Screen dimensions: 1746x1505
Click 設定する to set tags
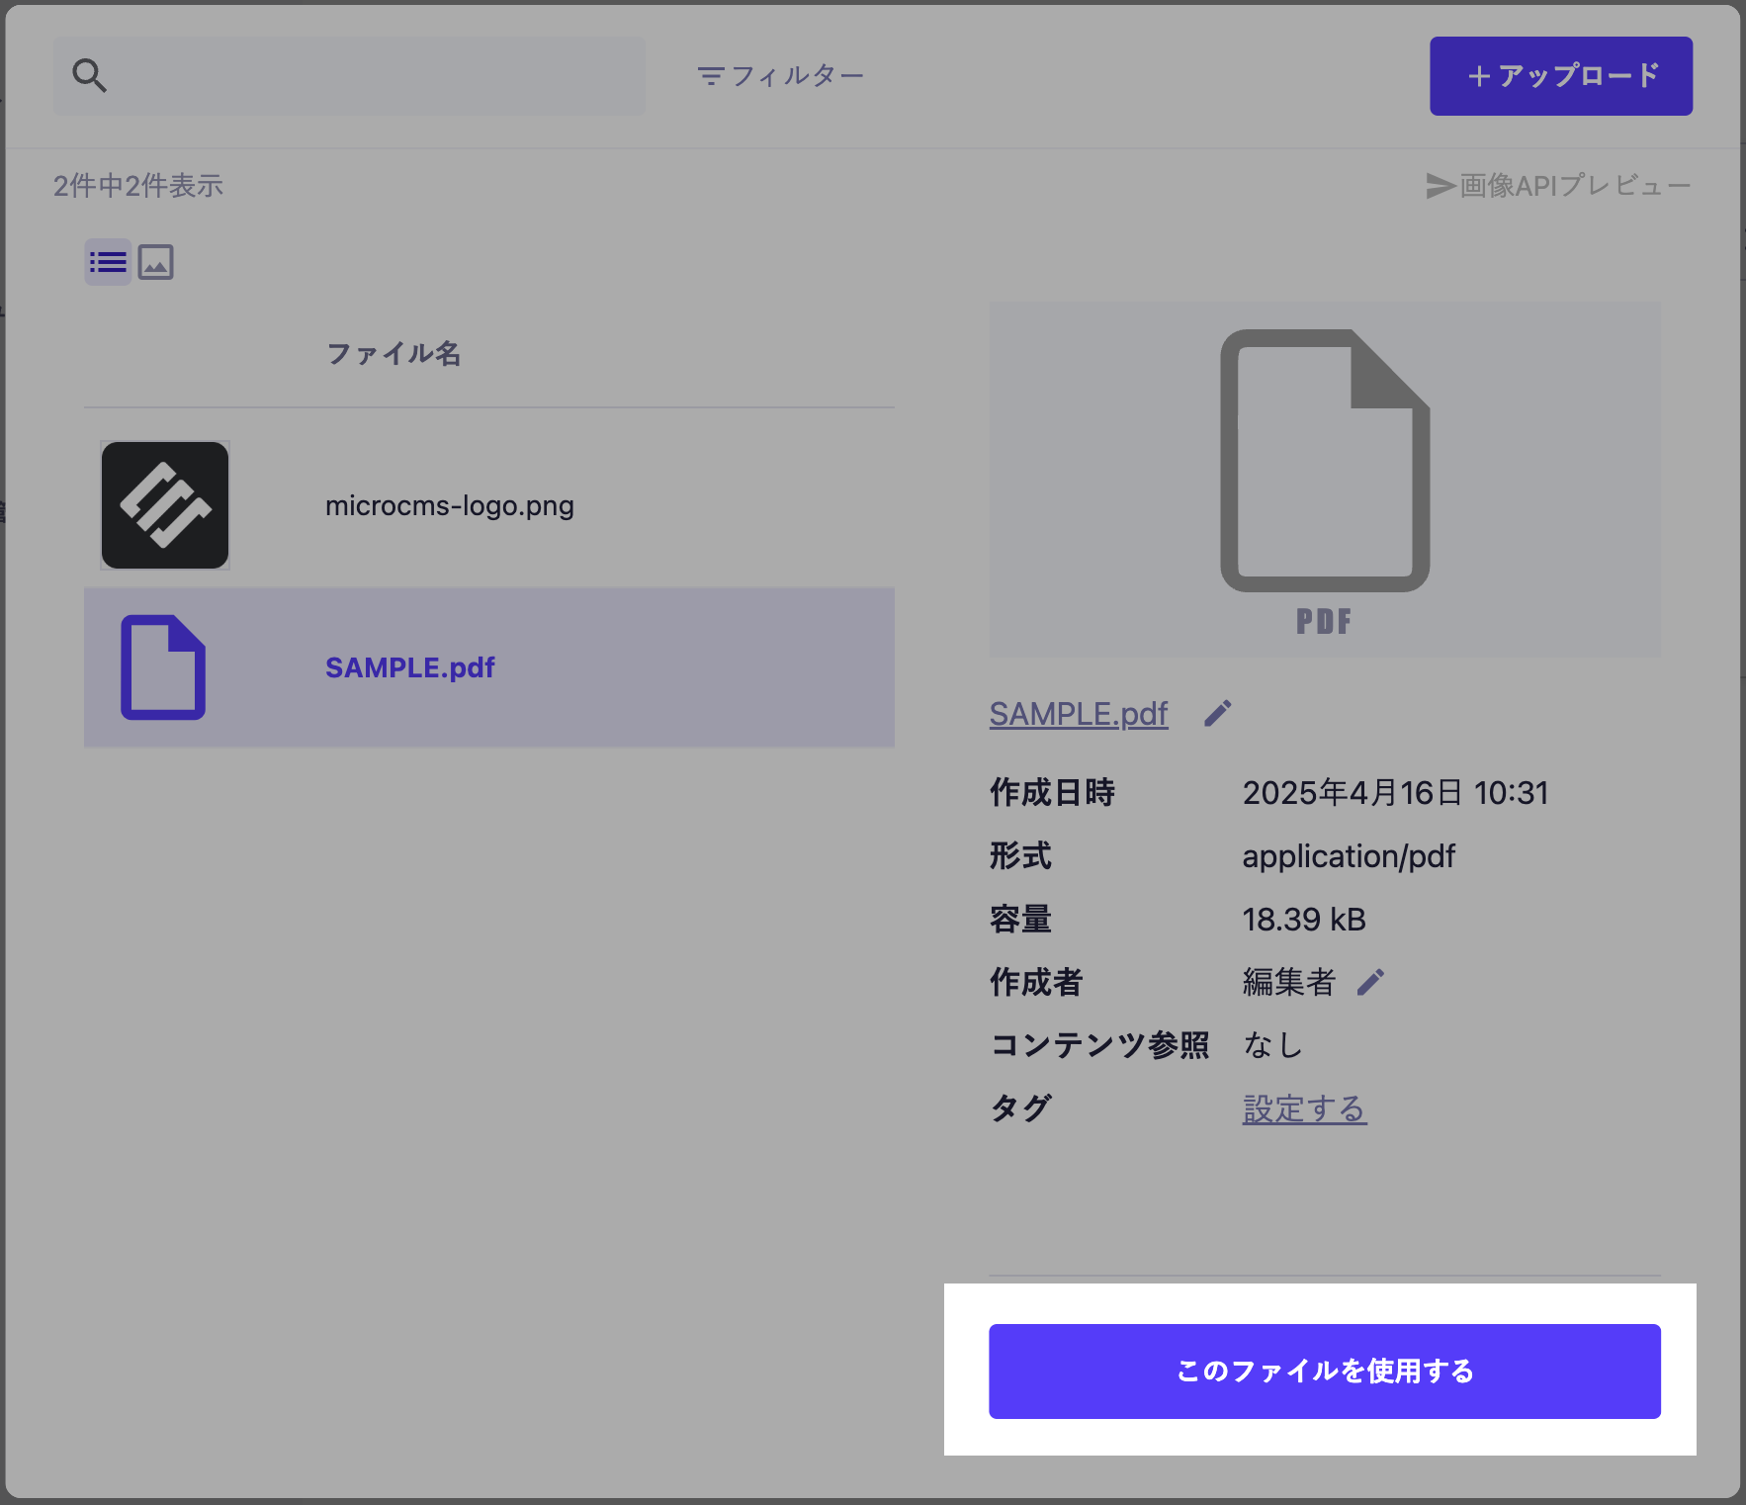(1304, 1108)
